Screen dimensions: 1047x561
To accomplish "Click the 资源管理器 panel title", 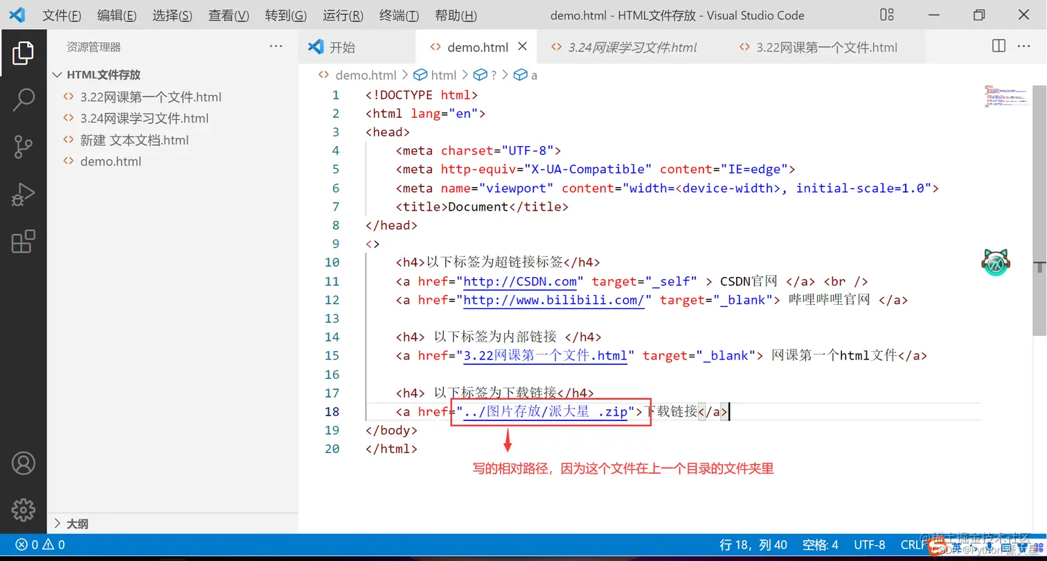I will click(x=93, y=47).
